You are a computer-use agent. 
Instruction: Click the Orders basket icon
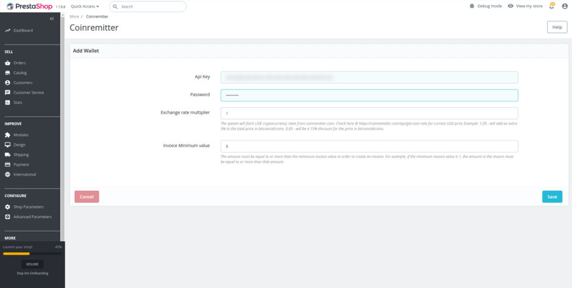point(8,63)
